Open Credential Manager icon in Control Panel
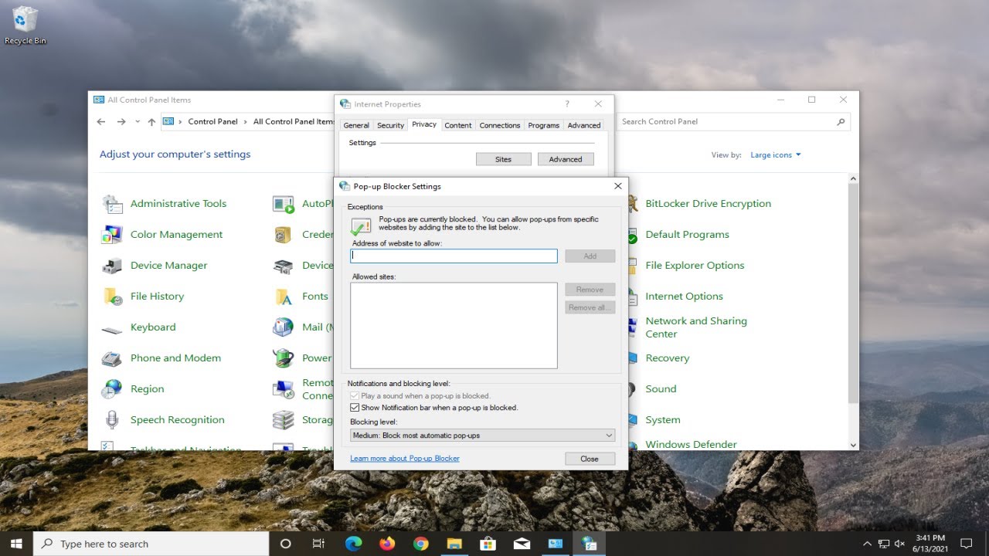The height and width of the screenshot is (556, 989). point(284,235)
